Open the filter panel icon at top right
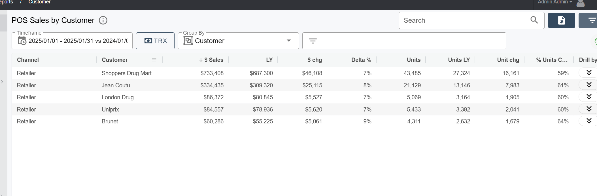The width and height of the screenshot is (597, 196). 592,20
